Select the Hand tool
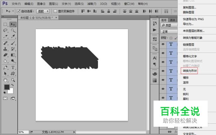216x135 pixels. (5, 80)
